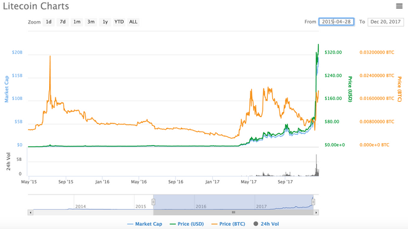Click the $80.00 price axis label

click(x=331, y=121)
